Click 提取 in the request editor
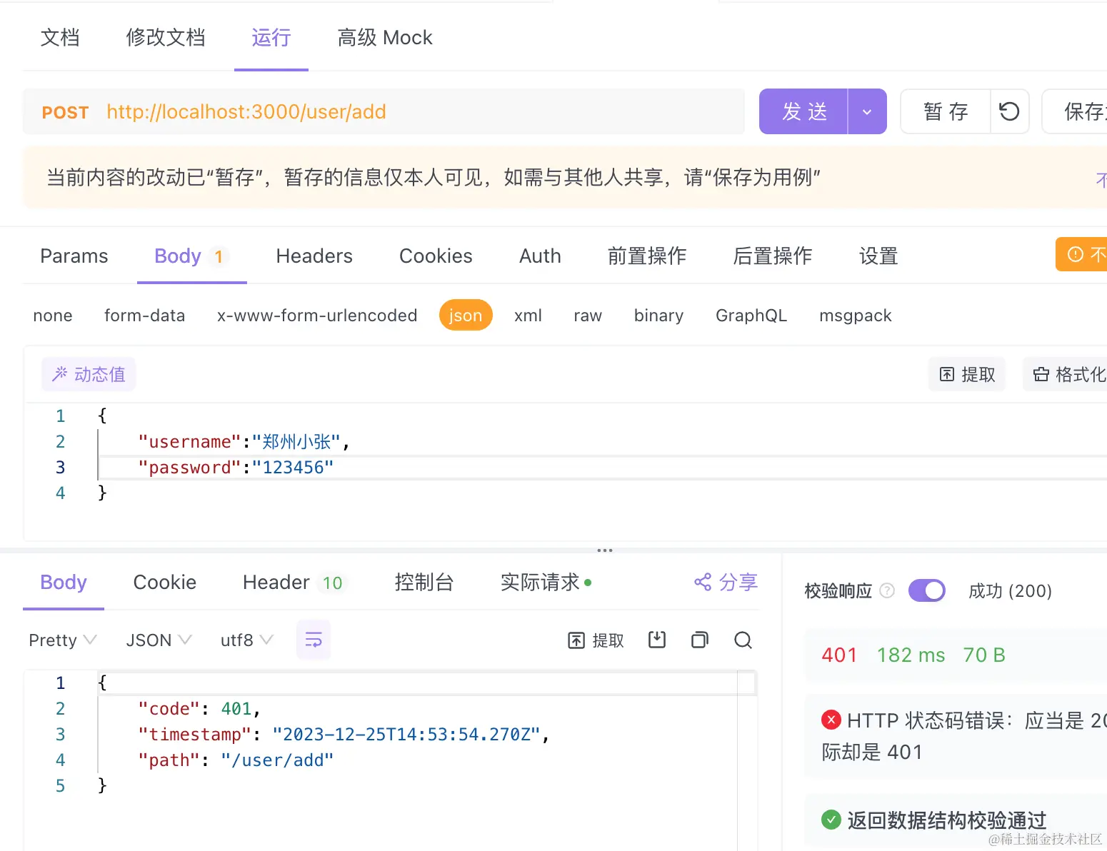 (x=967, y=375)
